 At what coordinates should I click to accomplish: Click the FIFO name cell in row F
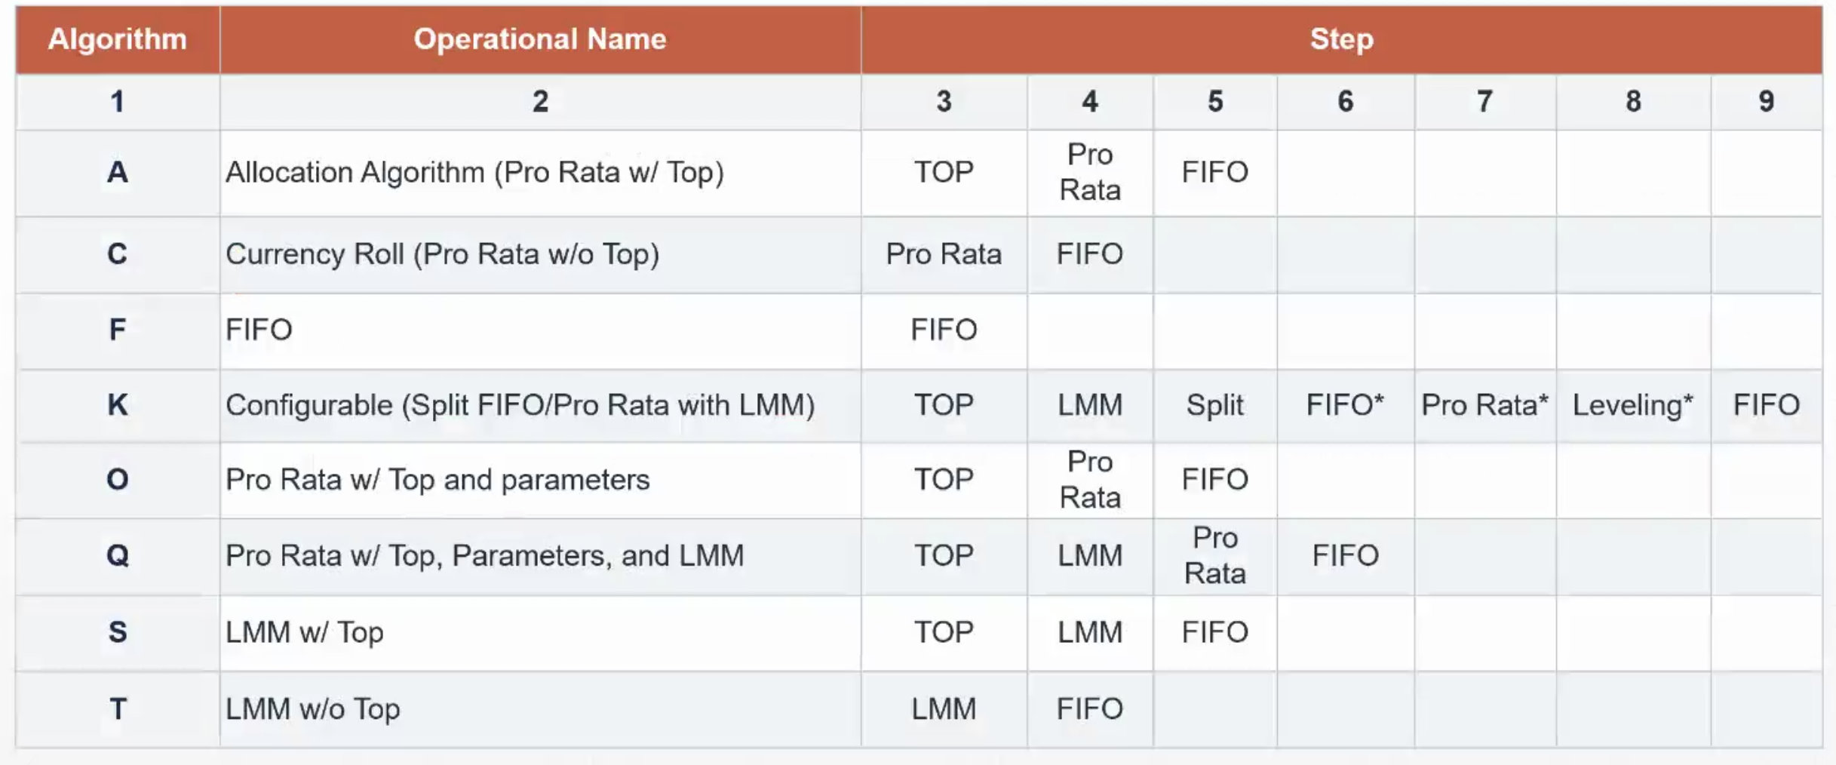(x=259, y=330)
